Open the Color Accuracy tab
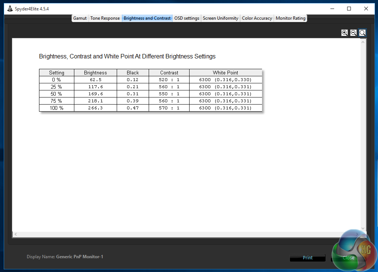378x272 pixels. pos(257,18)
